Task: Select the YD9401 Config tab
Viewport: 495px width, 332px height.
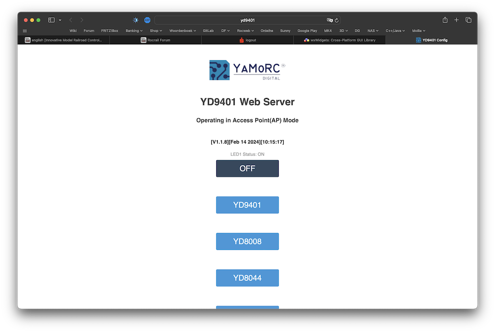Action: (x=432, y=40)
